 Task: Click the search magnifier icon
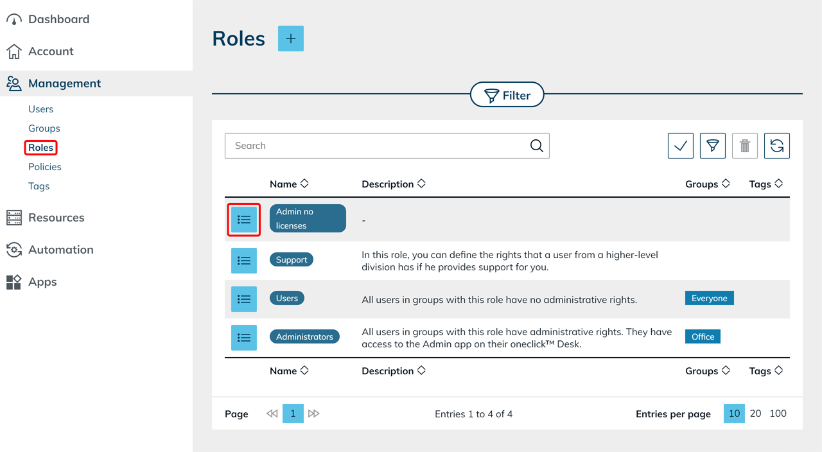click(537, 146)
